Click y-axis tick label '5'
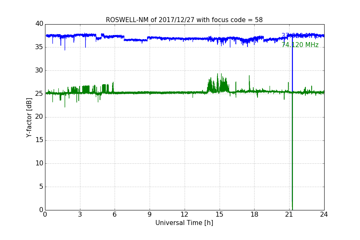This screenshot has height=240, width=360. click(41, 187)
